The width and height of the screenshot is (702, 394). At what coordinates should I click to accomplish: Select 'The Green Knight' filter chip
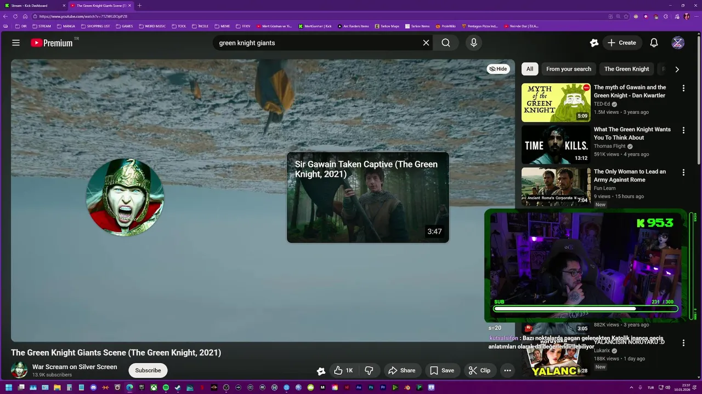tap(626, 69)
